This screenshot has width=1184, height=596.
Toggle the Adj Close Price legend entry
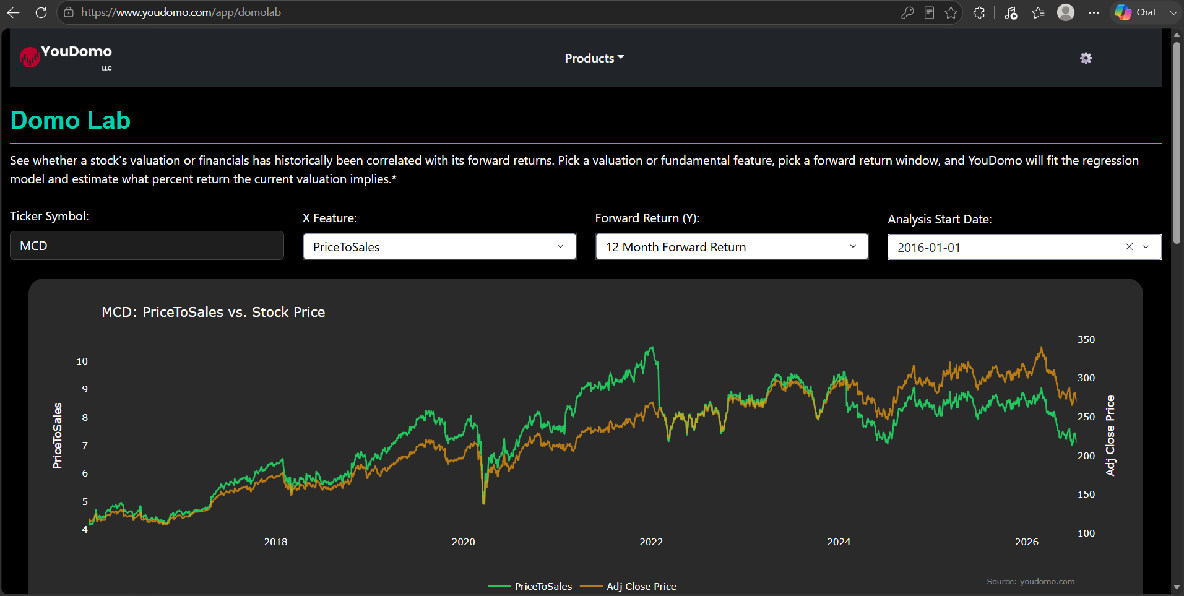628,586
